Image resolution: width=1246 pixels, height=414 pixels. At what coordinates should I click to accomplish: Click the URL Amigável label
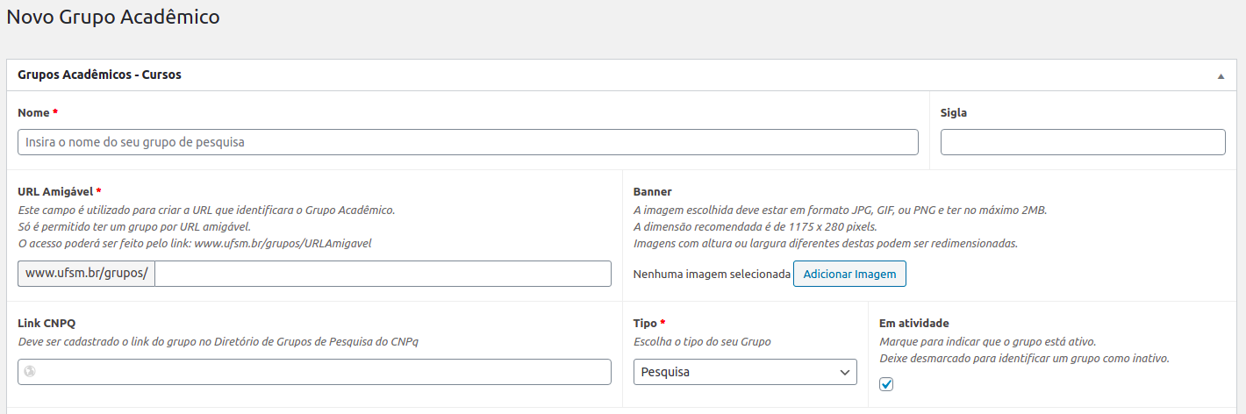coord(55,192)
